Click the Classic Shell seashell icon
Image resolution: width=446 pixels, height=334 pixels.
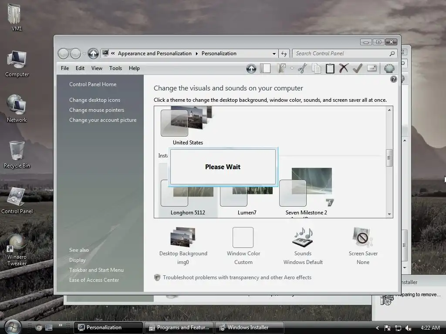(389, 68)
